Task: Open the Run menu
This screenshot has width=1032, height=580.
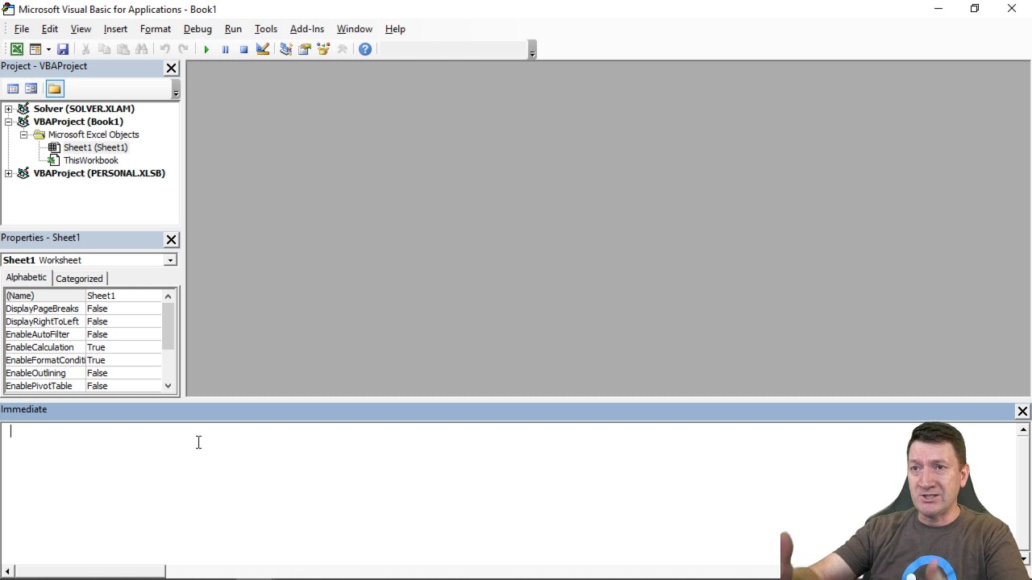Action: (233, 29)
